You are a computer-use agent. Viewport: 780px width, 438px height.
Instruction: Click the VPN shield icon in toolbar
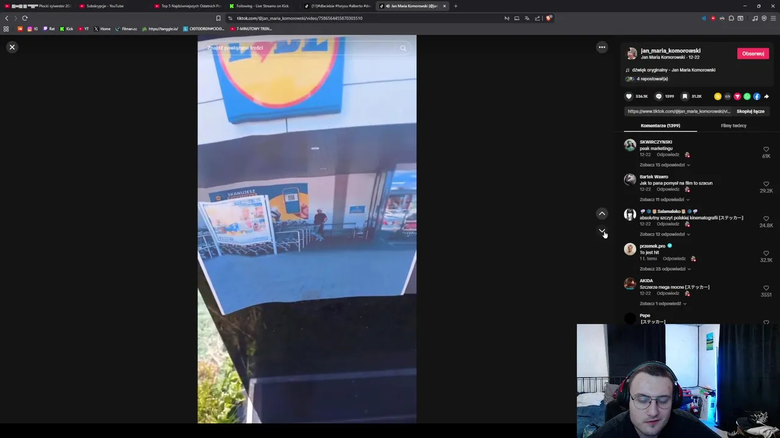point(764,18)
